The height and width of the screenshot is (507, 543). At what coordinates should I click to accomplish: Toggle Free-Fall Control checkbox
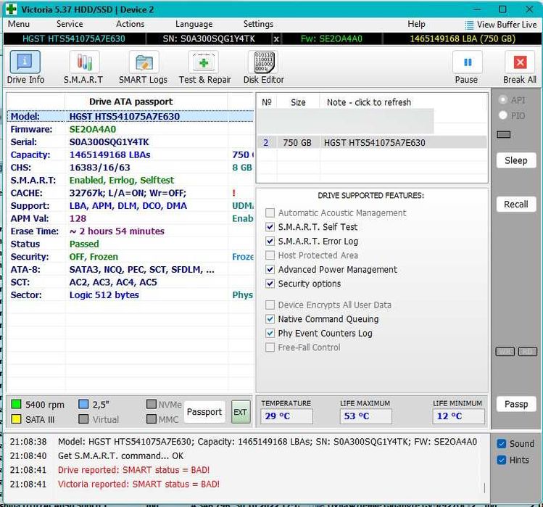click(x=270, y=347)
